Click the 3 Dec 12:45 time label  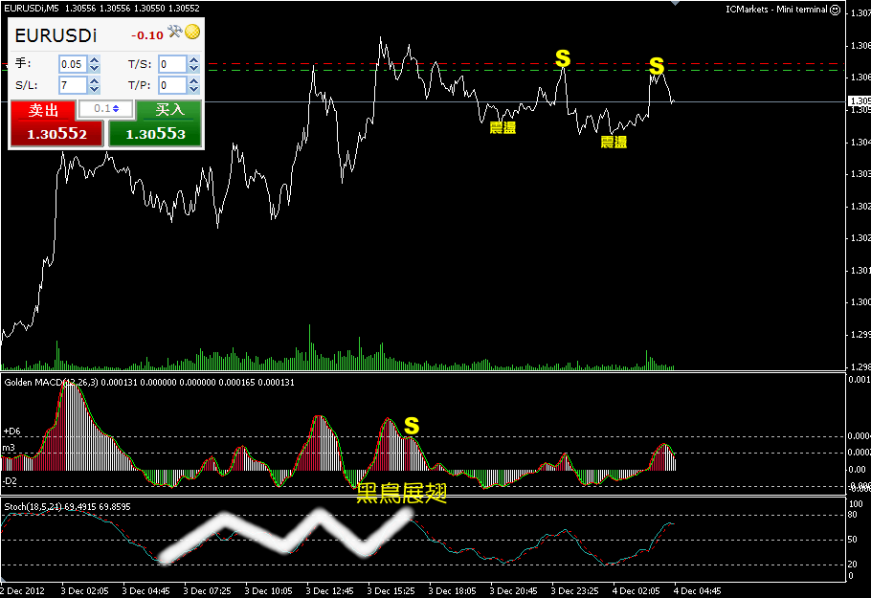329,590
